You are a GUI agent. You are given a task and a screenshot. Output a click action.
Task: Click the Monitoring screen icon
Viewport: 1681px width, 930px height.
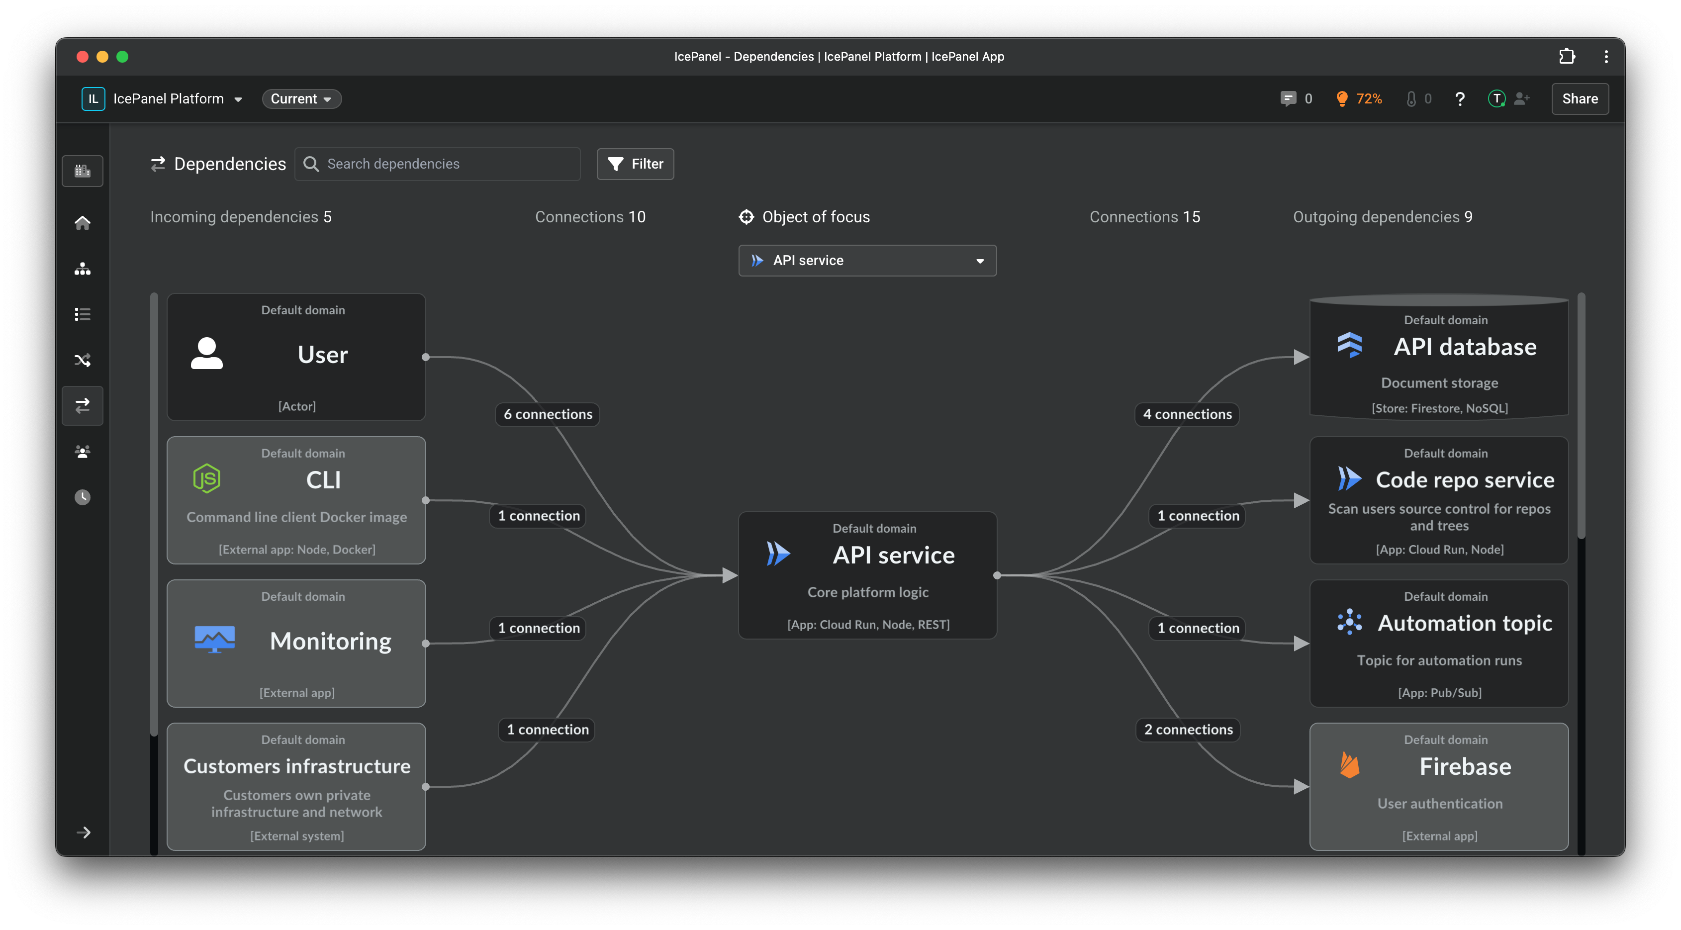(x=215, y=639)
